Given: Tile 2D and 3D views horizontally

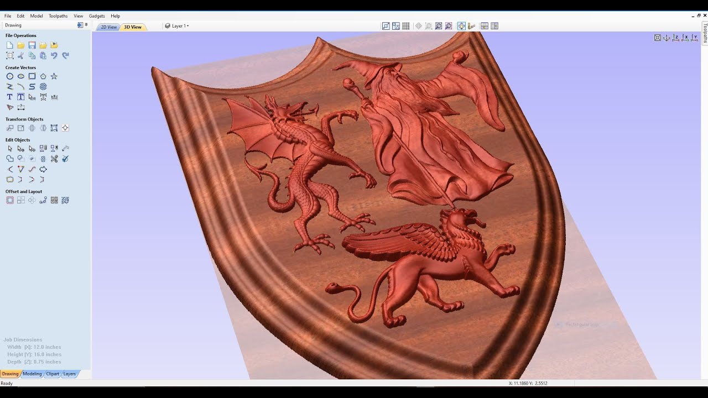Looking at the screenshot, I should tap(484, 26).
